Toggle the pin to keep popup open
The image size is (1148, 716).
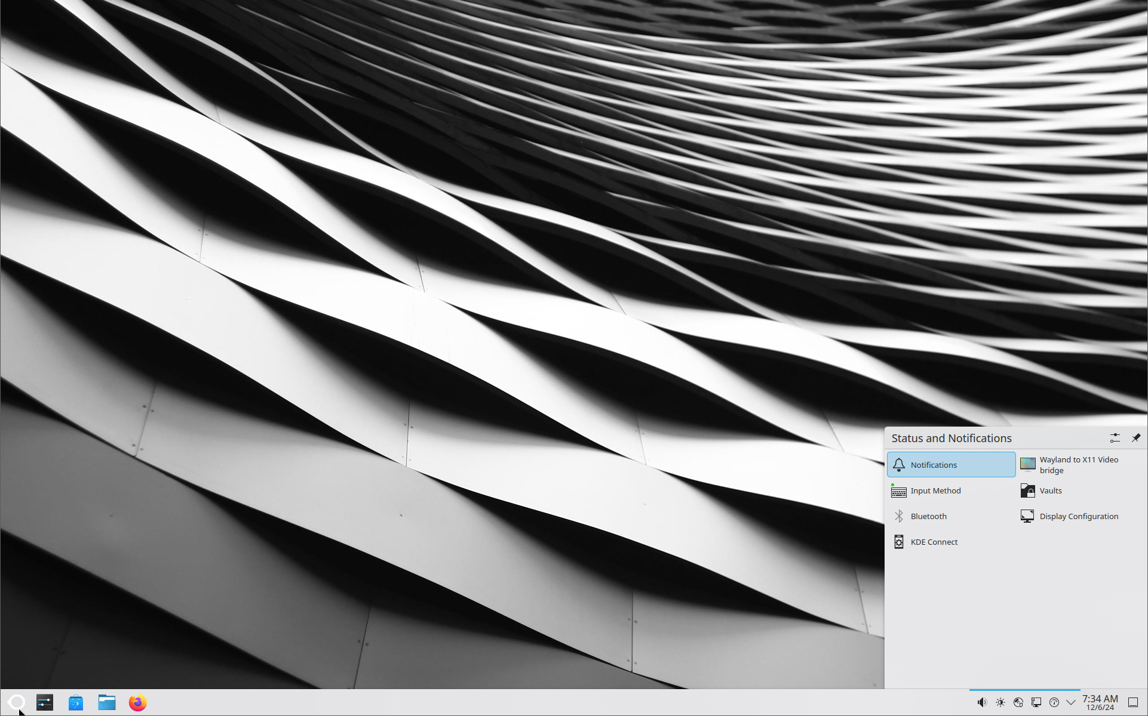(x=1137, y=438)
